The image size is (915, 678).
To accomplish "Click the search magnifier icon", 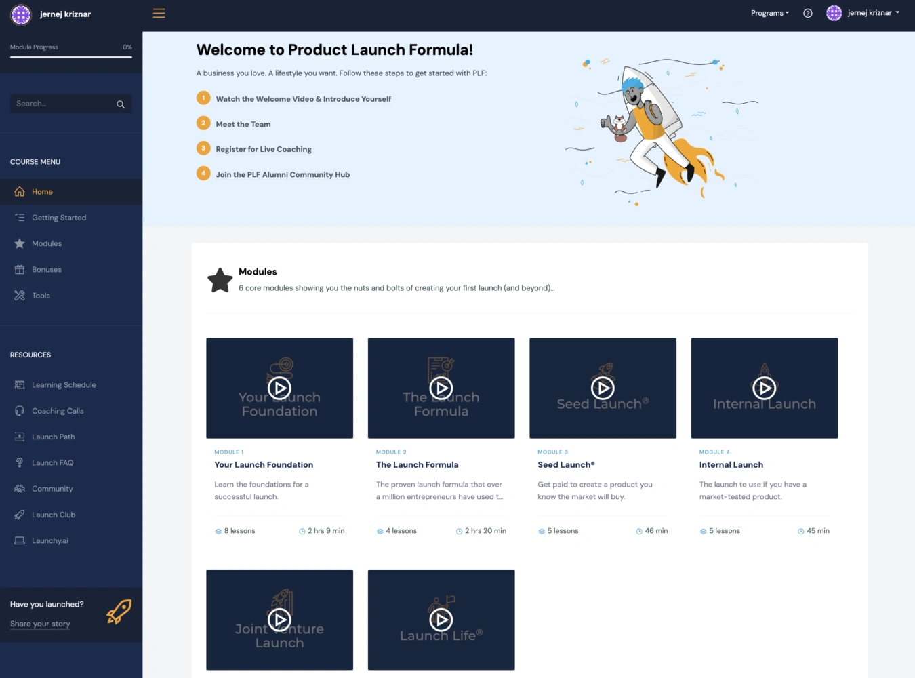I will pos(121,104).
